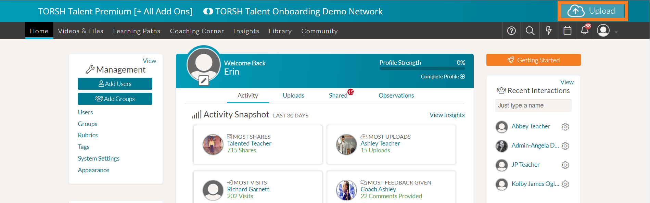This screenshot has width=650, height=203.
Task: Click the Just type a name field
Action: [x=533, y=105]
